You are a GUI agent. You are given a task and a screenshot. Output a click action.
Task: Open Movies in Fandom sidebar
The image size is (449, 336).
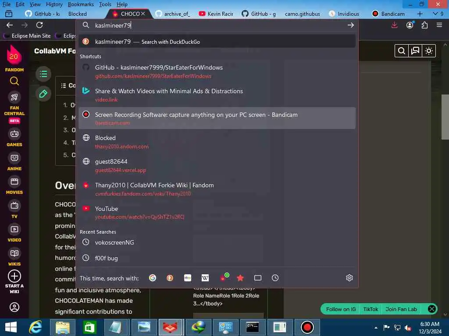pyautogui.click(x=14, y=185)
